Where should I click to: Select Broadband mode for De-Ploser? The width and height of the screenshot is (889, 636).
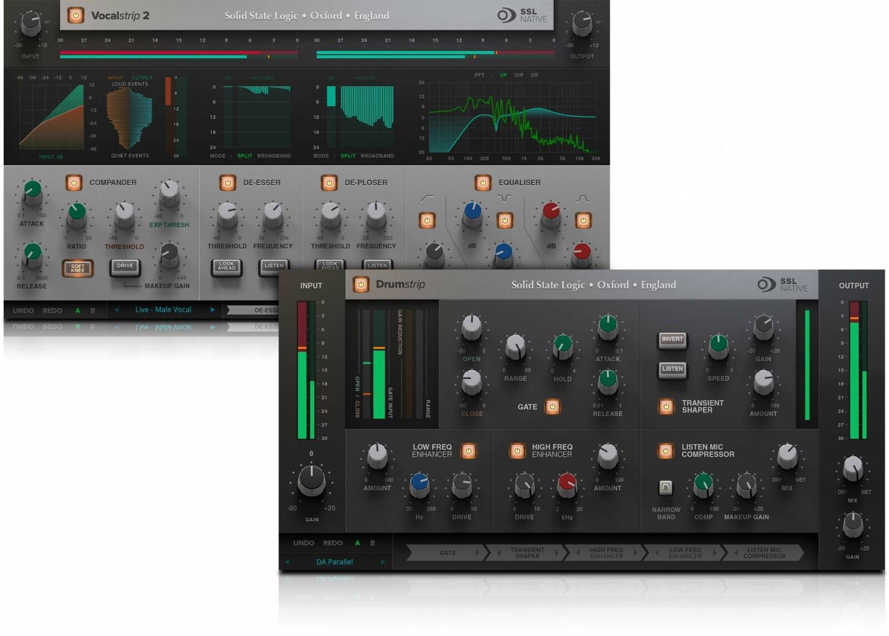pos(377,156)
